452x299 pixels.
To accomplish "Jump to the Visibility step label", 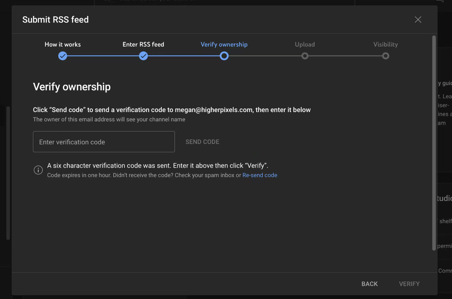I will coord(385,45).
